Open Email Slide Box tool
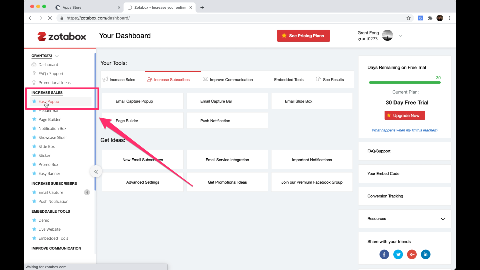 coord(312,101)
